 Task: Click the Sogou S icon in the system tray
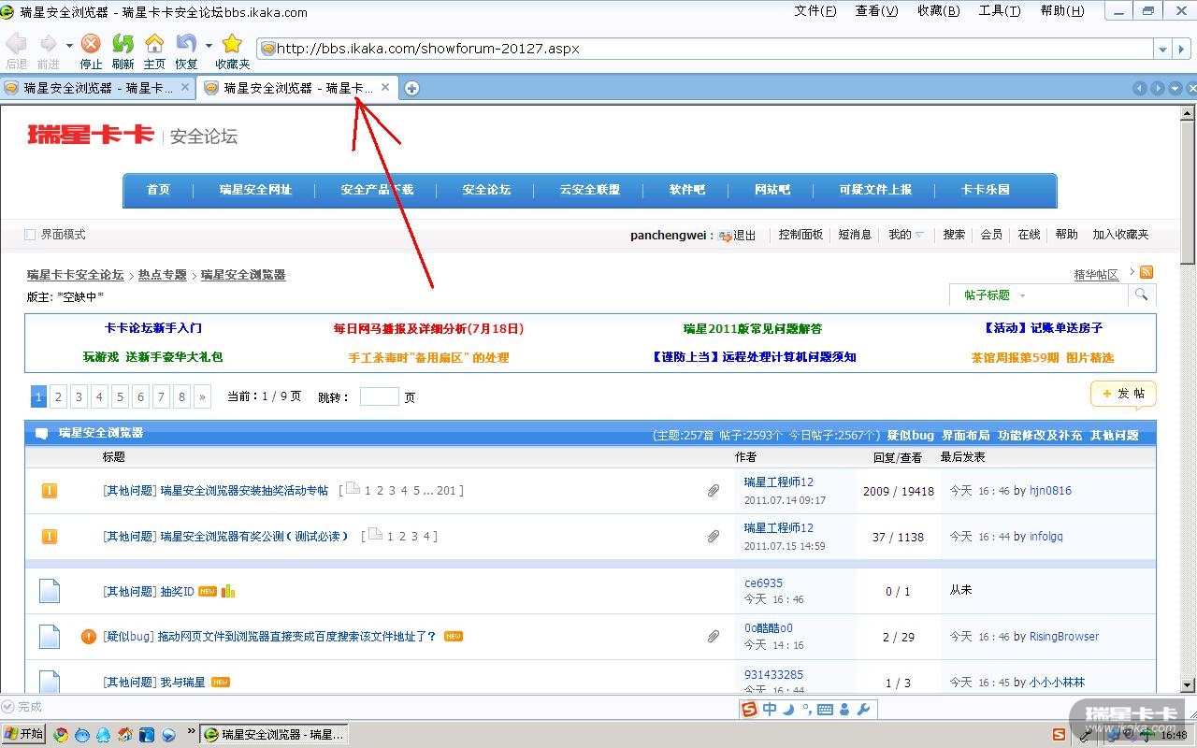click(x=1059, y=735)
